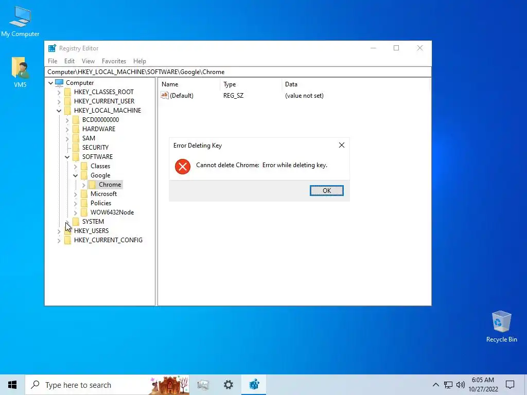Viewport: 527px width, 395px height.
Task: Open the network tray icon
Action: [448, 385]
